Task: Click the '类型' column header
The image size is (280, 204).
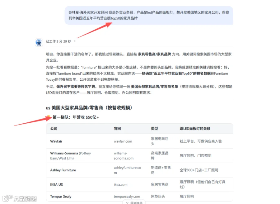Action: (x=154, y=129)
